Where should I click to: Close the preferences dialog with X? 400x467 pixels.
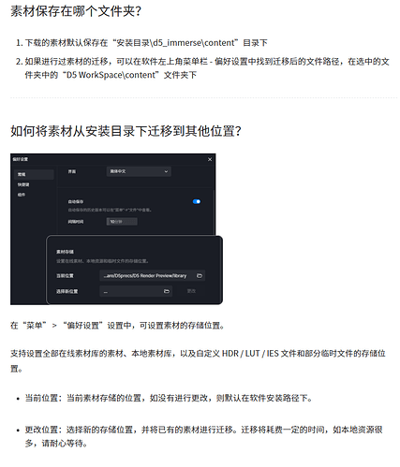[x=210, y=159]
